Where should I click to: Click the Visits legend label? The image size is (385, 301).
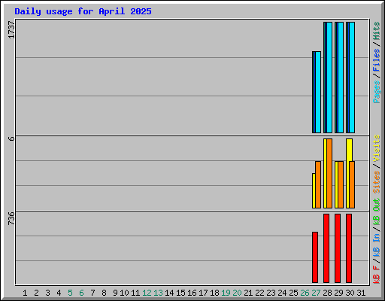(377, 148)
